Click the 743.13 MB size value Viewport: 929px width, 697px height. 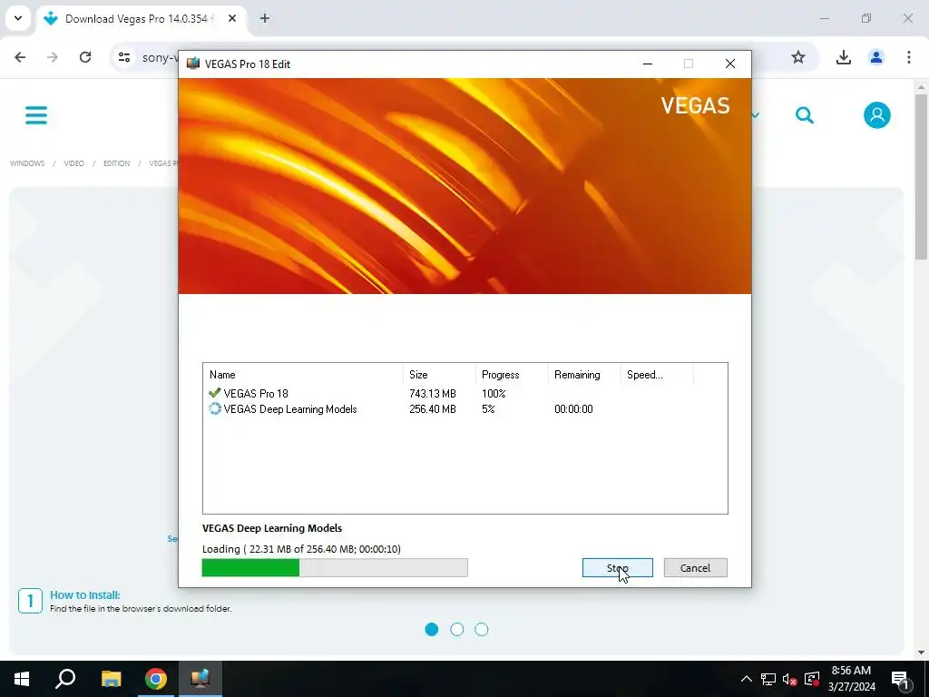[x=433, y=394]
